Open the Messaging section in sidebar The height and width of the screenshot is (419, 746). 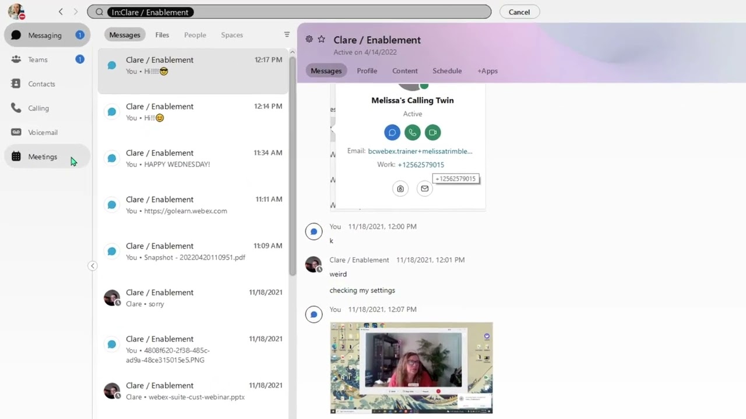tap(47, 35)
